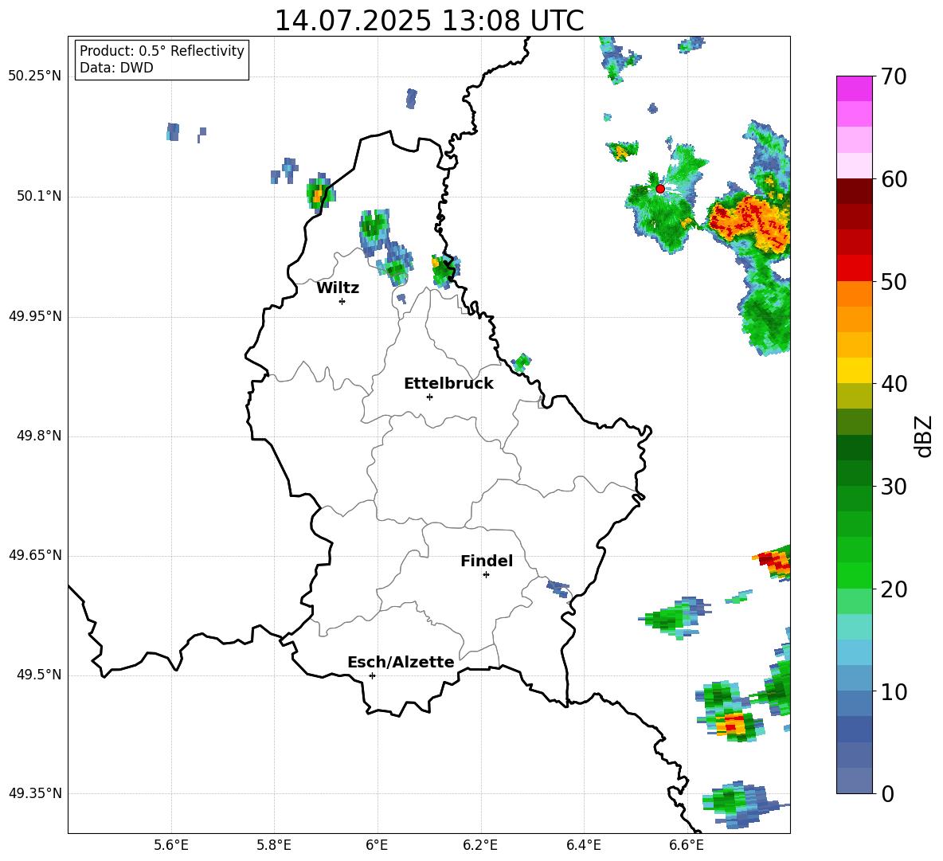Screen dimensions: 943x861
Task: Click the small radar echo northwest of Wiltz border
Action: coord(320,194)
